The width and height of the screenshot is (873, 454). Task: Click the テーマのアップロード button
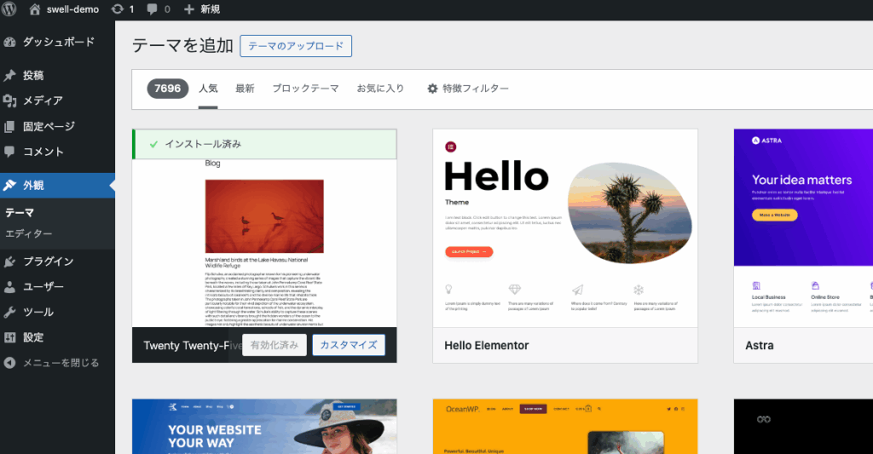click(x=296, y=46)
